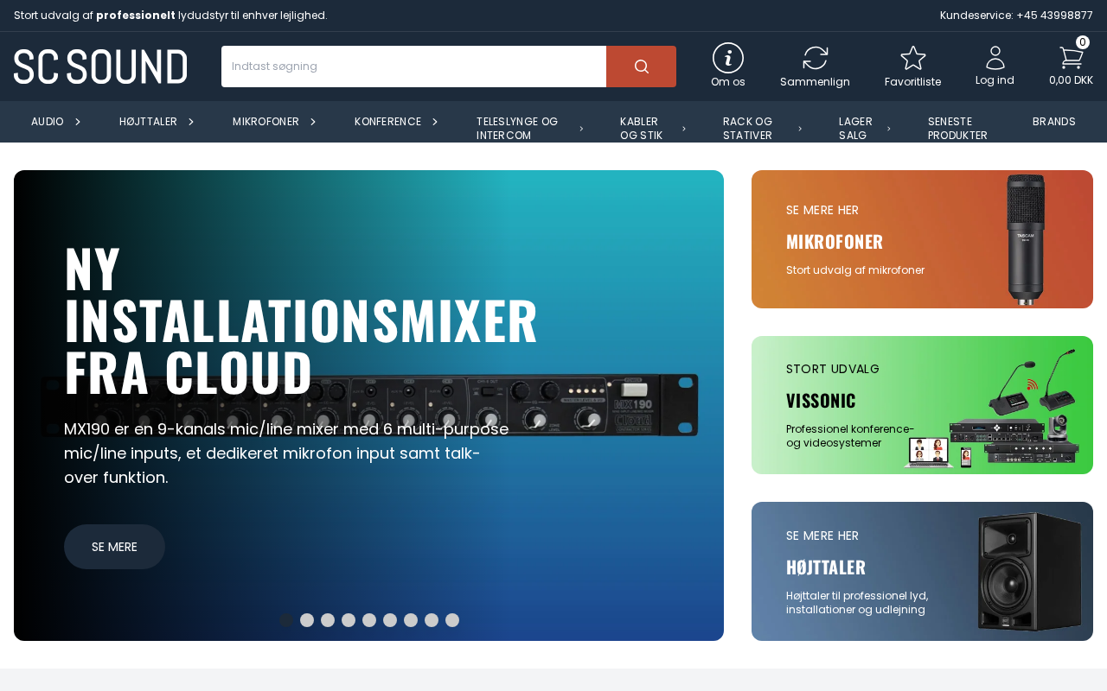Screen dimensions: 1107x691
Task: Click the Vissonic conference equipment image
Action: 993,408
